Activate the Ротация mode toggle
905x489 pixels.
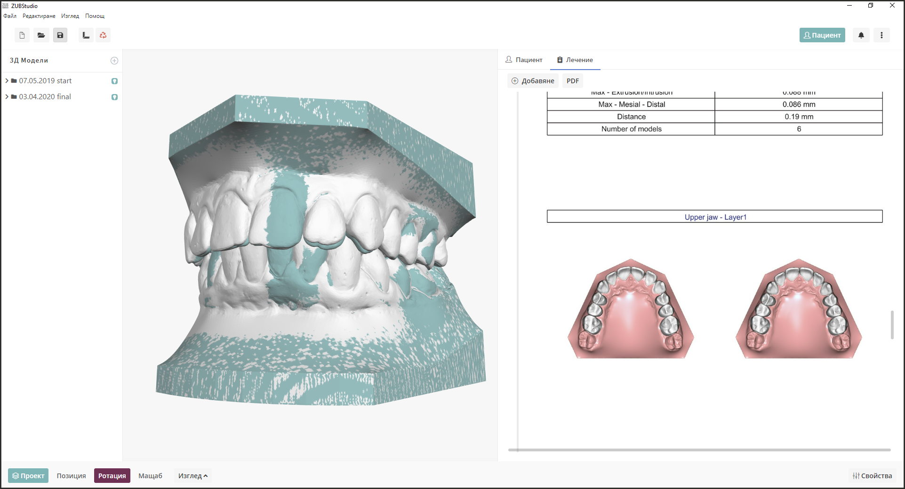coord(112,475)
